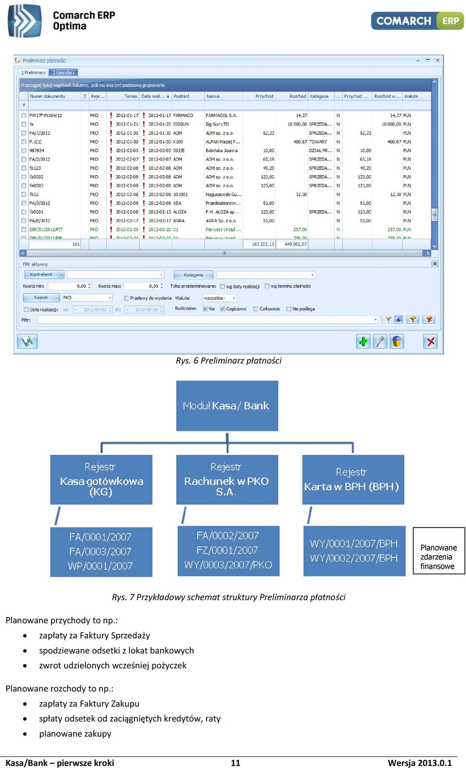The height and width of the screenshot is (768, 466).
Task: Click the Comarch ERP Optima logo
Action: point(62,21)
